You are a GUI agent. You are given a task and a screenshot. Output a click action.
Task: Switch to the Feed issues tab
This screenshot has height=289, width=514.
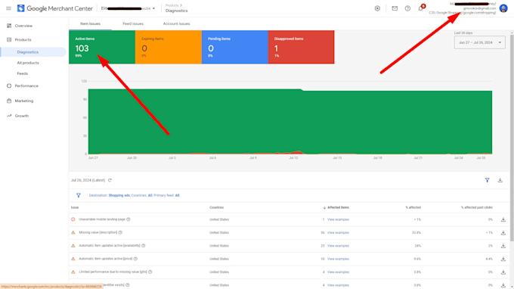pyautogui.click(x=133, y=23)
